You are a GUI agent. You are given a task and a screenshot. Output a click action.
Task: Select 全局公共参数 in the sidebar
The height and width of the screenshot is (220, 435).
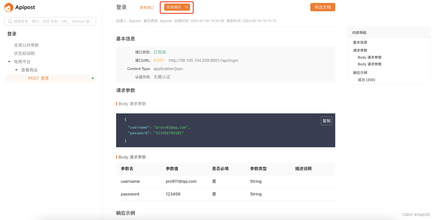point(26,45)
